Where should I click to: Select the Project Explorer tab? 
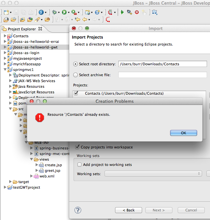coord(22,29)
